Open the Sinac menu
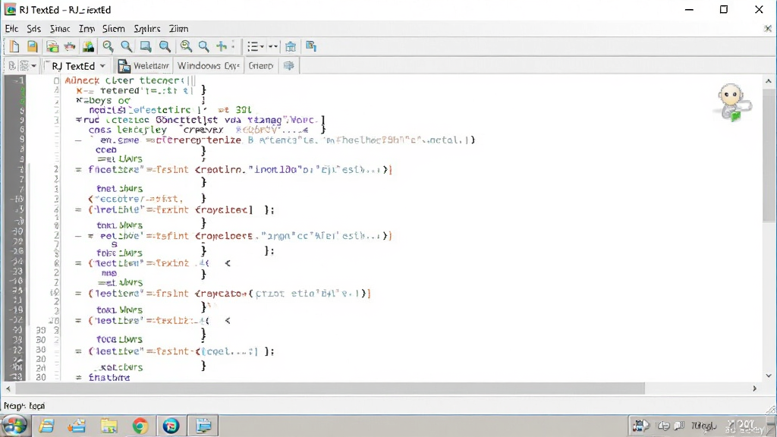The width and height of the screenshot is (777, 437). 60,29
